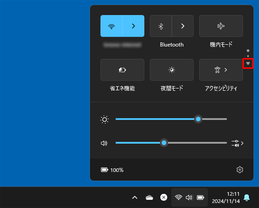Open all settings gear icon

point(240,170)
